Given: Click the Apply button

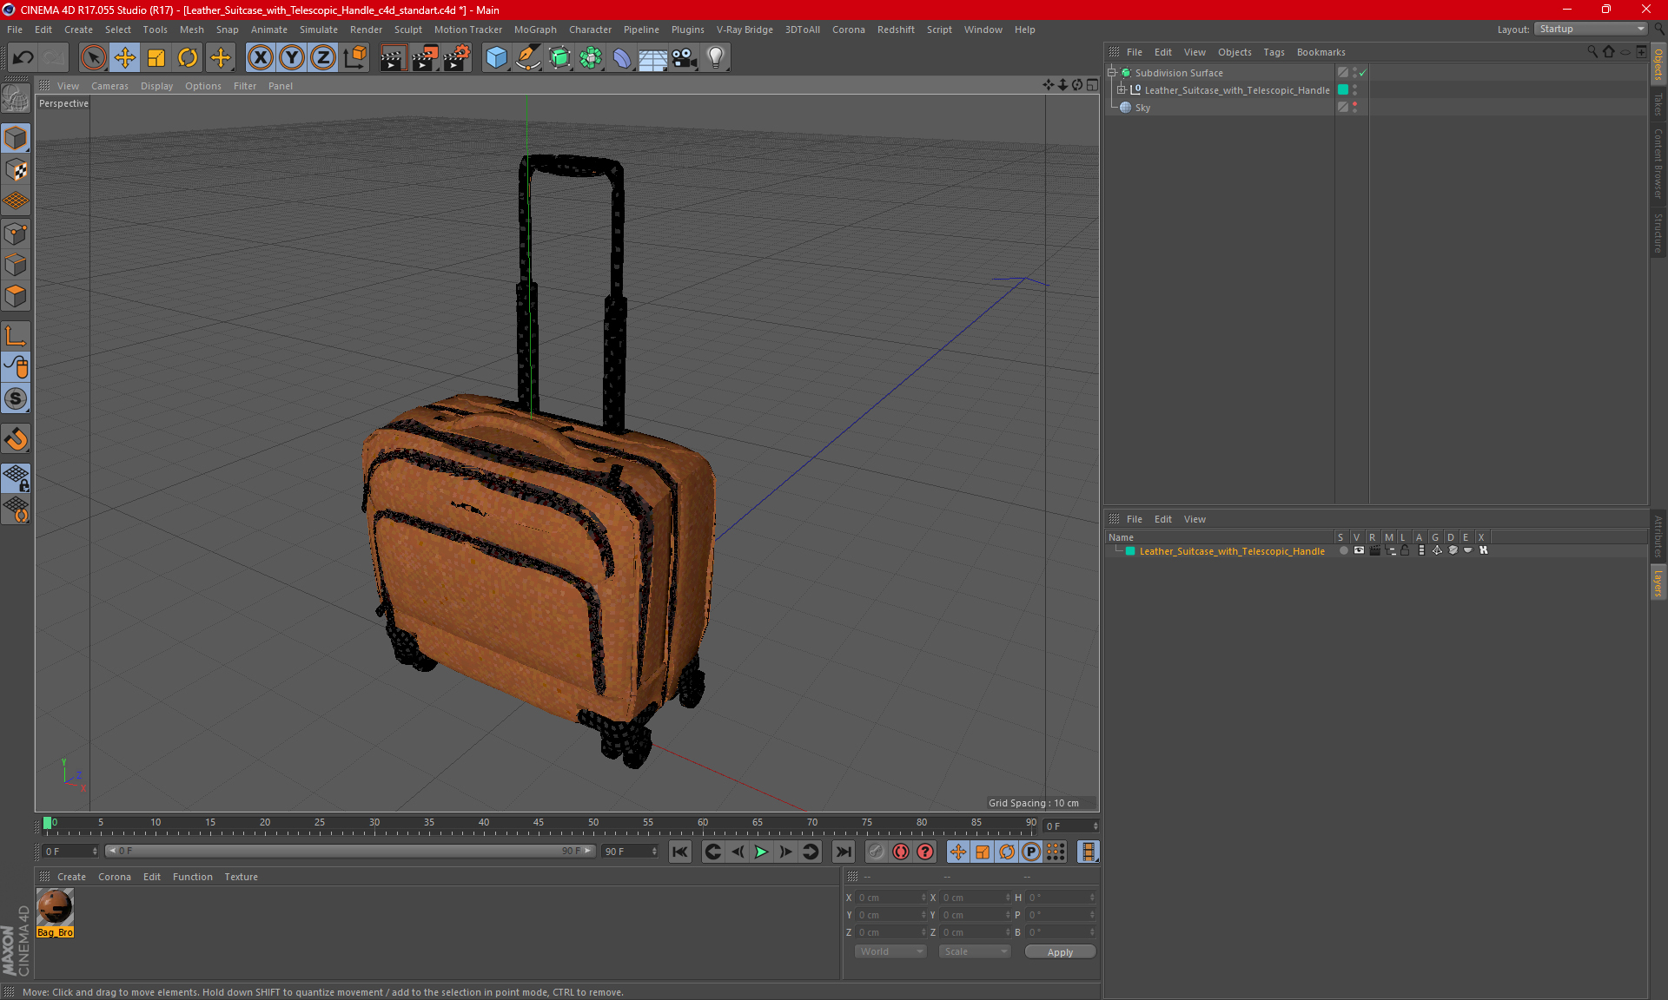Looking at the screenshot, I should click(1059, 951).
